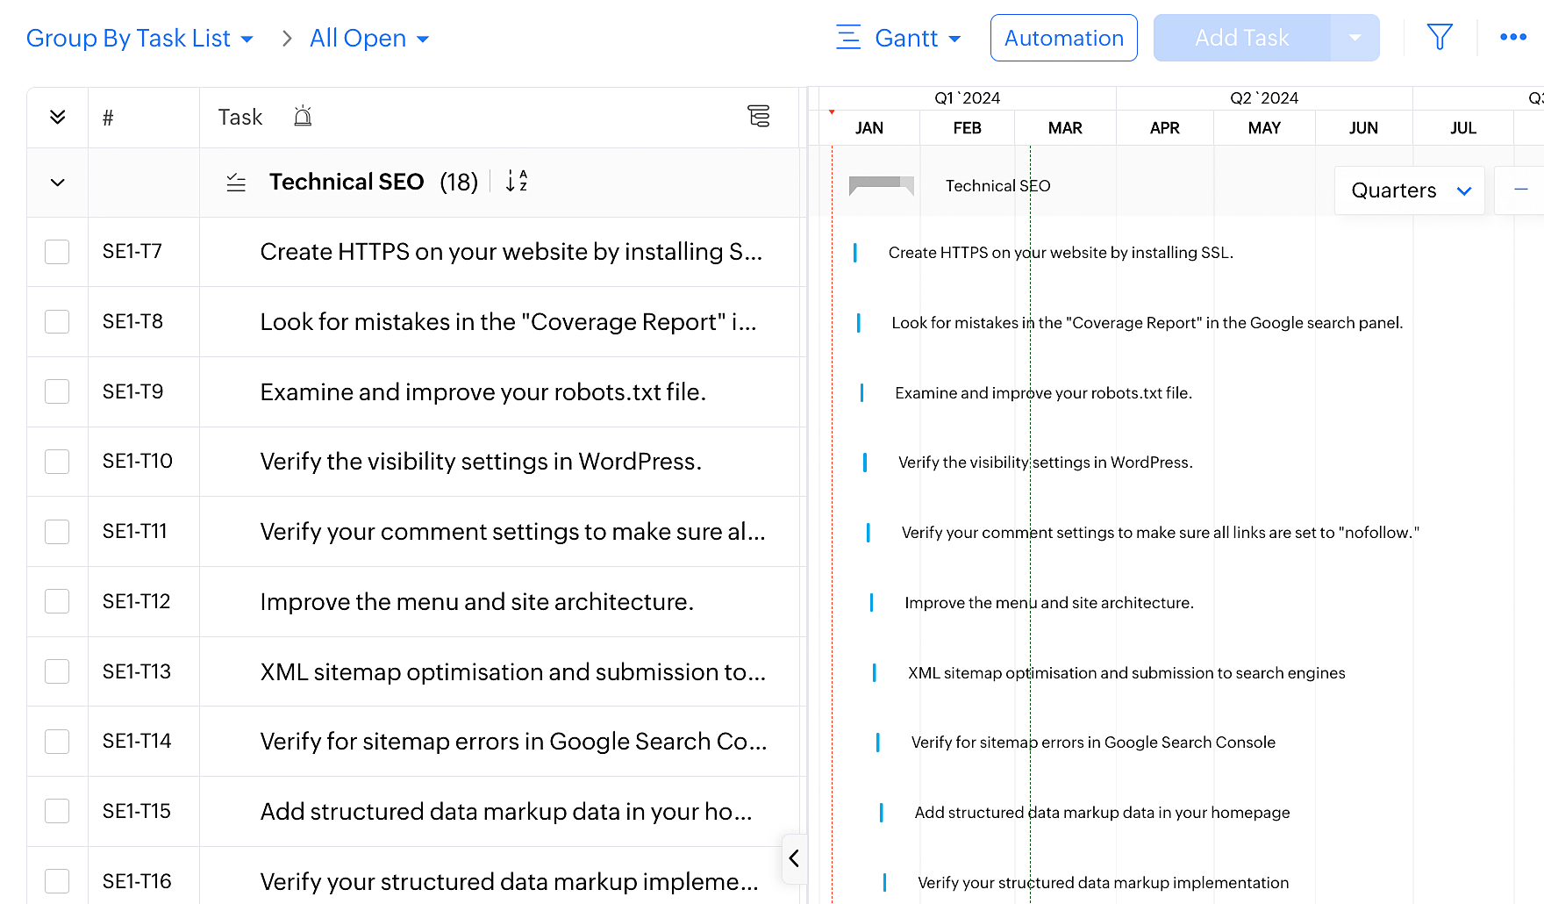
Task: Collapse the task panel with left arrow
Action: 794,858
